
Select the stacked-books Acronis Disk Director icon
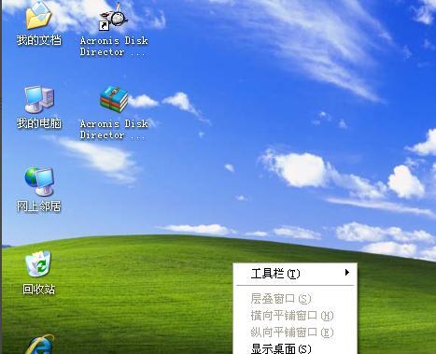point(114,99)
